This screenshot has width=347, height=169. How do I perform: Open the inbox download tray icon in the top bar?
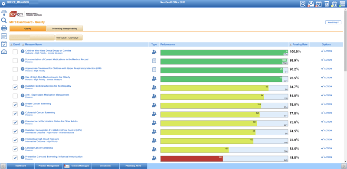click(x=311, y=4)
